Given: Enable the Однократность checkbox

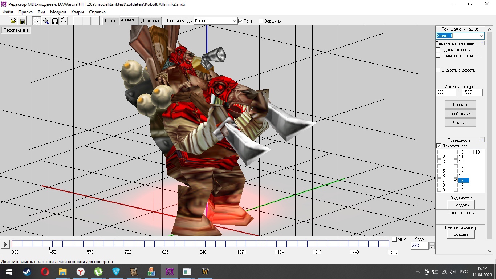Looking at the screenshot, I should (x=438, y=50).
